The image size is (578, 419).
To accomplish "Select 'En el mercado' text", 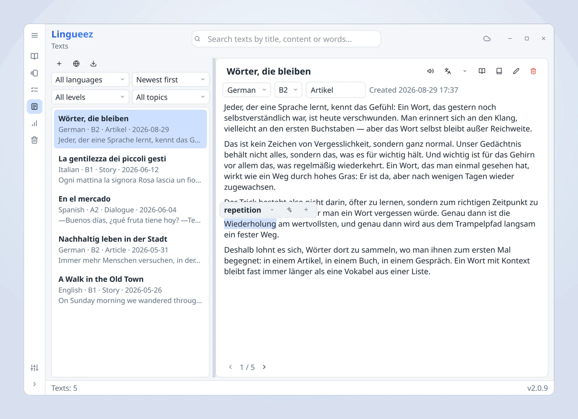I will click(130, 209).
